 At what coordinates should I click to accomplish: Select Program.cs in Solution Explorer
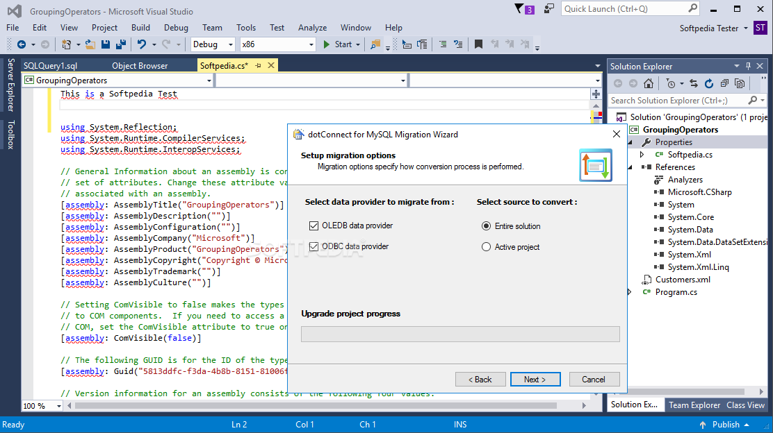[676, 292]
